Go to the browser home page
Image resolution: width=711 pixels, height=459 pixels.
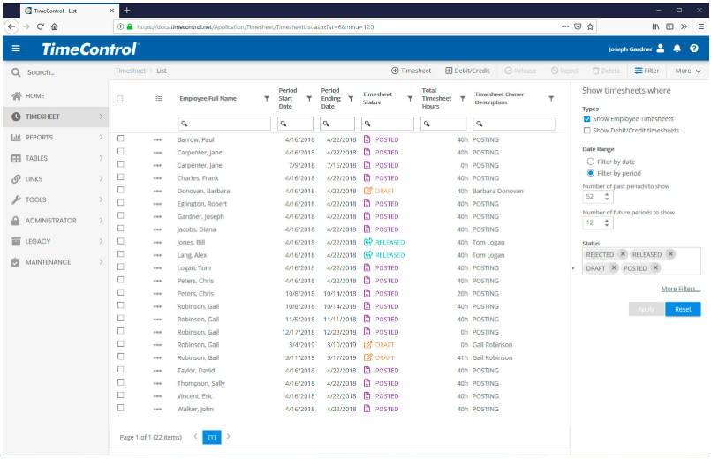point(55,26)
